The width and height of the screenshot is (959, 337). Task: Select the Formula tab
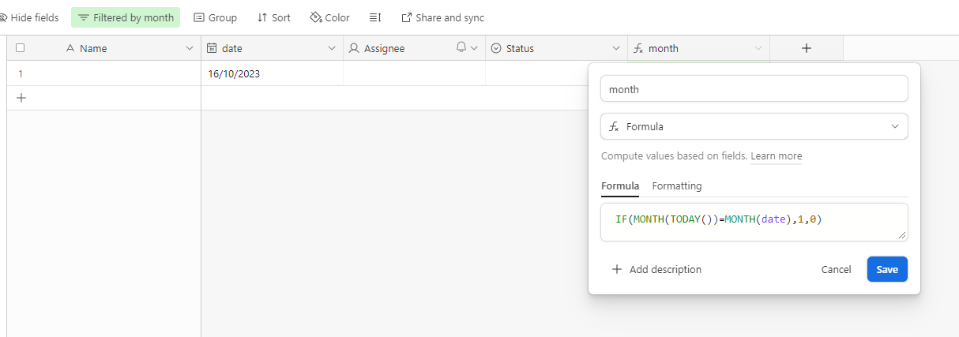tap(619, 186)
